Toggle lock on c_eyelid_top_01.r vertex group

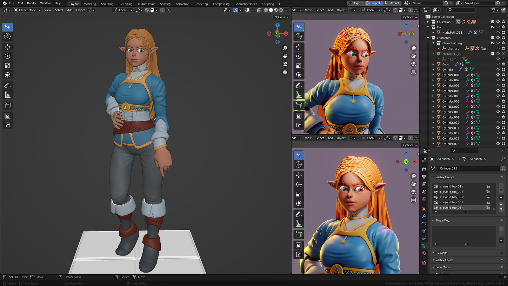coord(488,187)
